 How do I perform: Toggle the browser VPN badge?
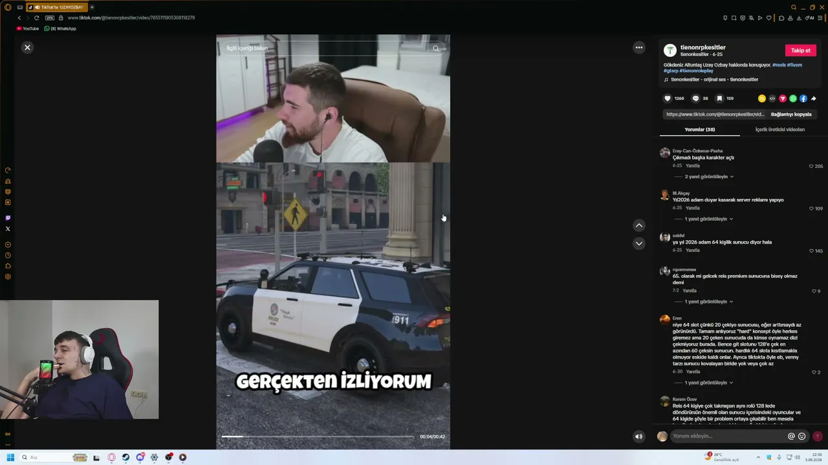pyautogui.click(x=49, y=18)
